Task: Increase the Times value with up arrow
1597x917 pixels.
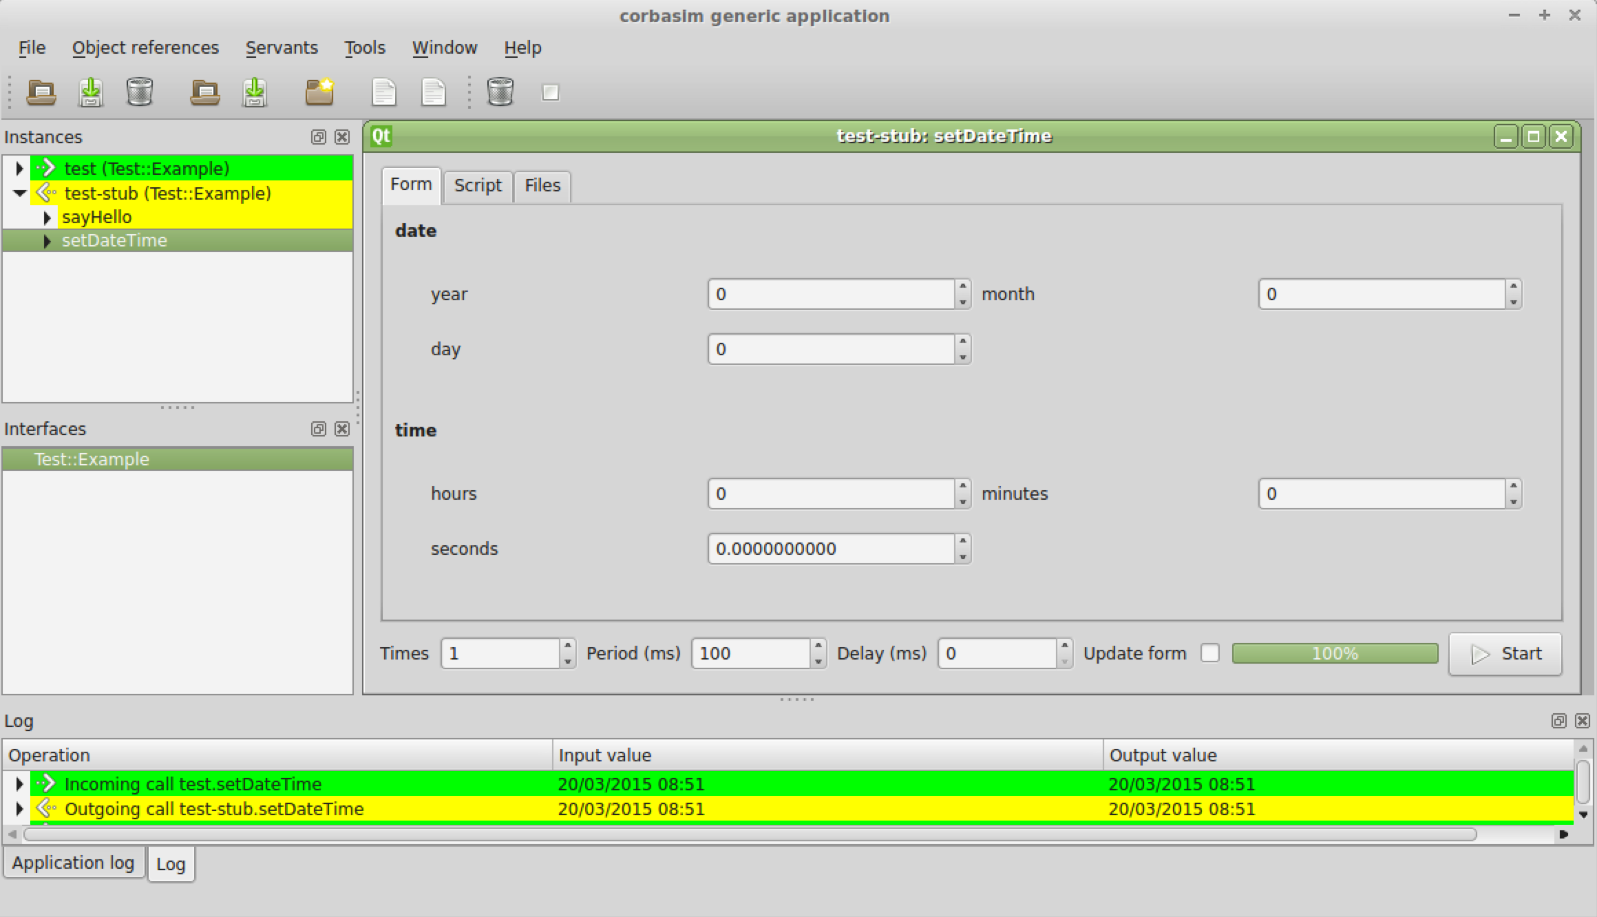Action: point(568,646)
